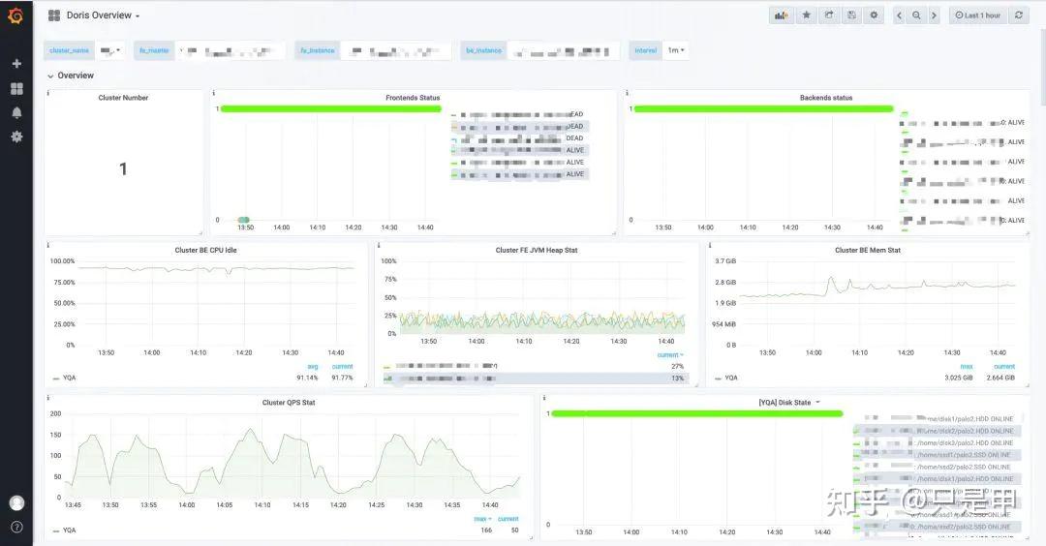The width and height of the screenshot is (1046, 546).
Task: Open Configuration gear in sidebar
Action: [16, 136]
